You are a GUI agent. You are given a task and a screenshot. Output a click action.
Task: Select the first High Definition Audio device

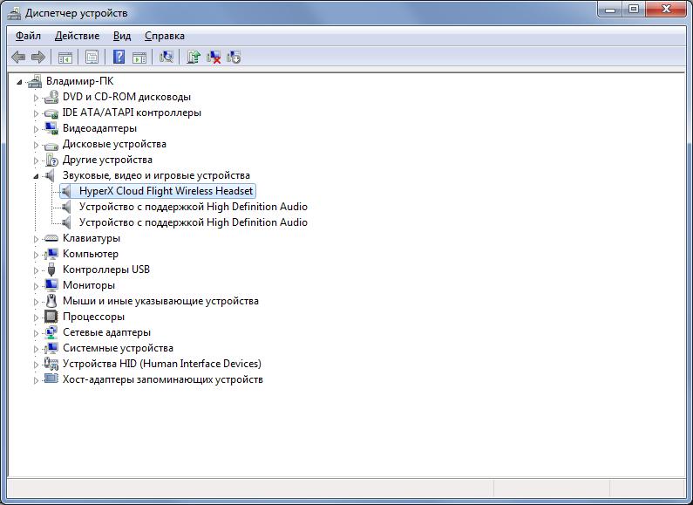(194, 207)
